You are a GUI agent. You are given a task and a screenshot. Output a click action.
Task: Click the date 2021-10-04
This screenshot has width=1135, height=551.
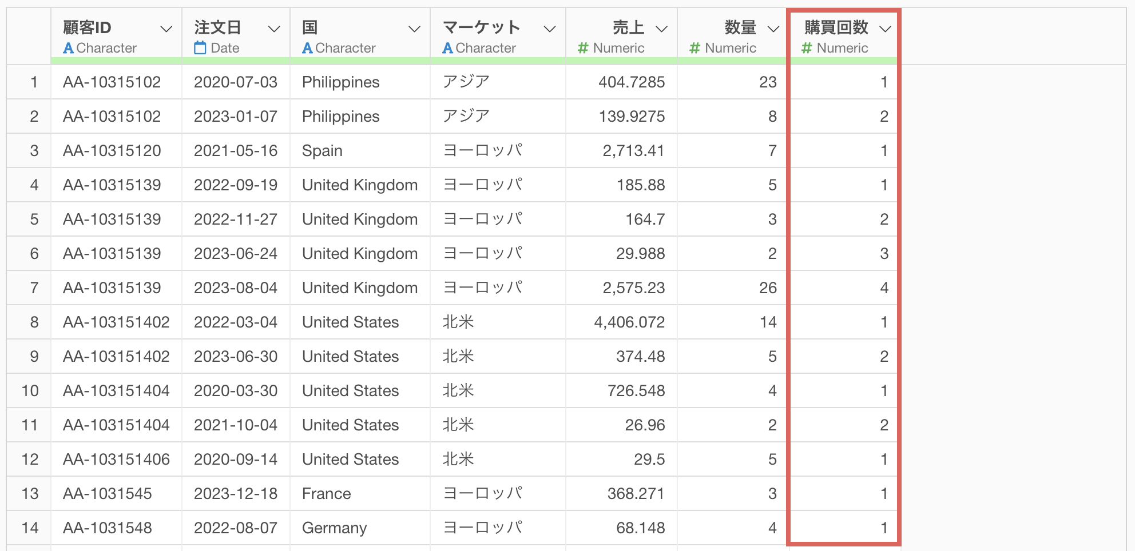coord(236,425)
